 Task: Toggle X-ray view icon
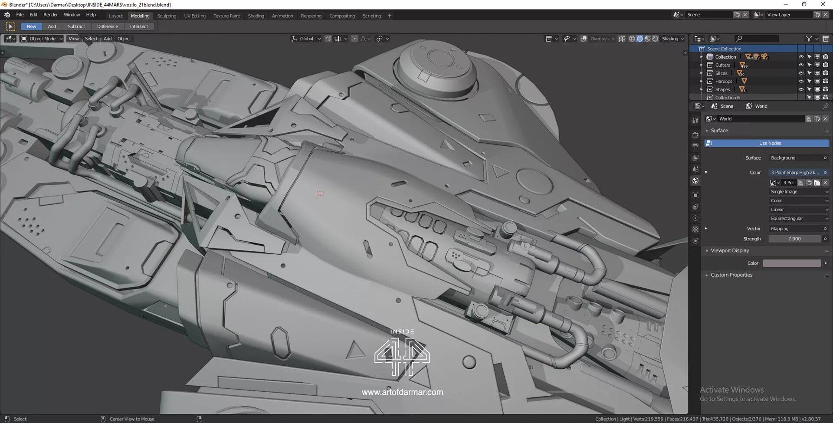click(x=622, y=39)
